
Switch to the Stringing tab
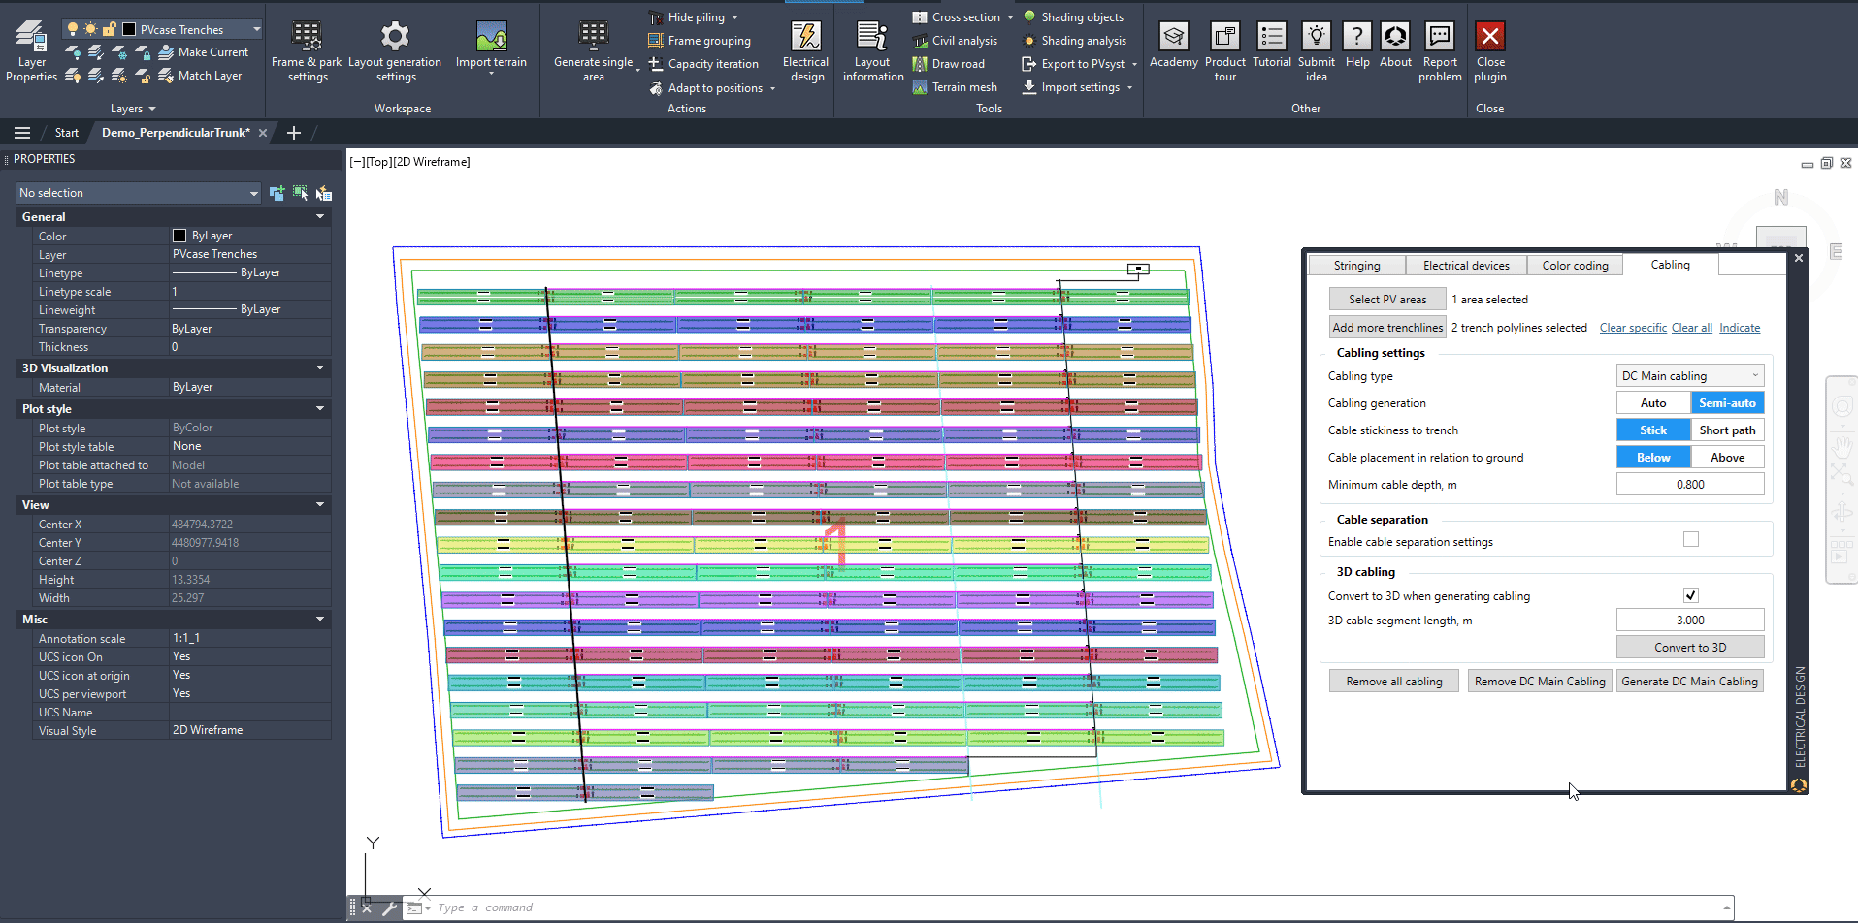(1356, 266)
